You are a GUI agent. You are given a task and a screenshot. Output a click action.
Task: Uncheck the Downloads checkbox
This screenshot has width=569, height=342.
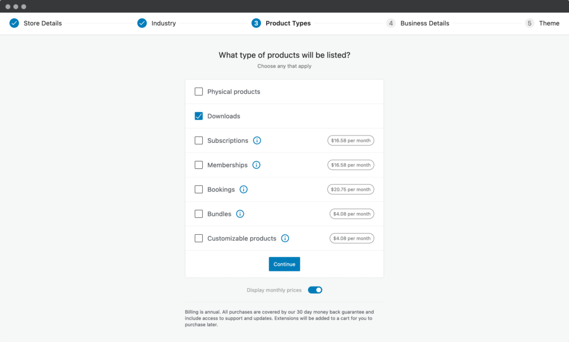click(199, 116)
